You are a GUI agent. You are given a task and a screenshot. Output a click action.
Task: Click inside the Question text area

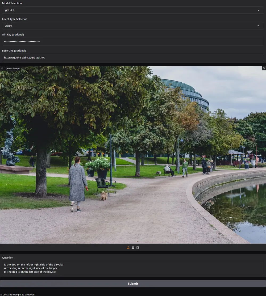pos(133,268)
